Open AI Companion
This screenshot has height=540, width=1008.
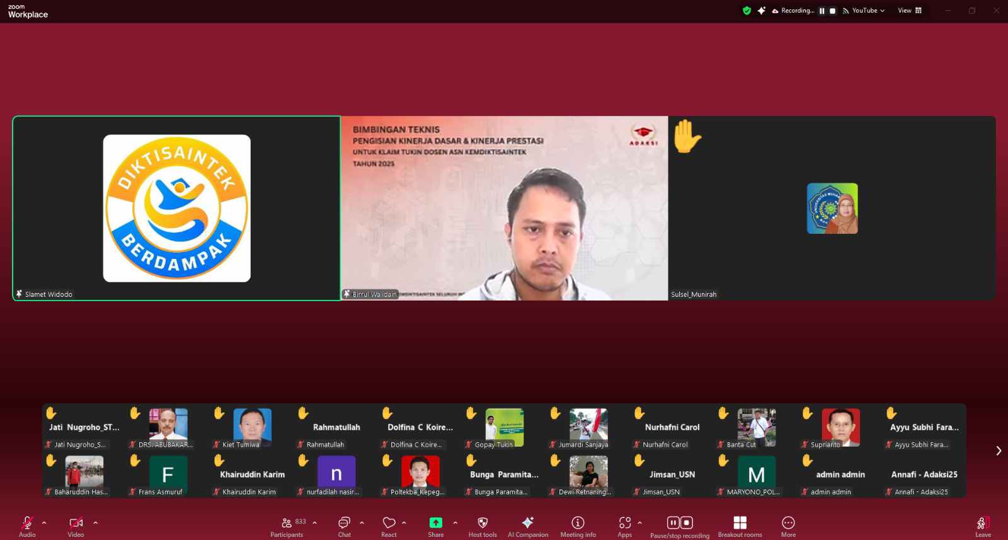(x=528, y=526)
